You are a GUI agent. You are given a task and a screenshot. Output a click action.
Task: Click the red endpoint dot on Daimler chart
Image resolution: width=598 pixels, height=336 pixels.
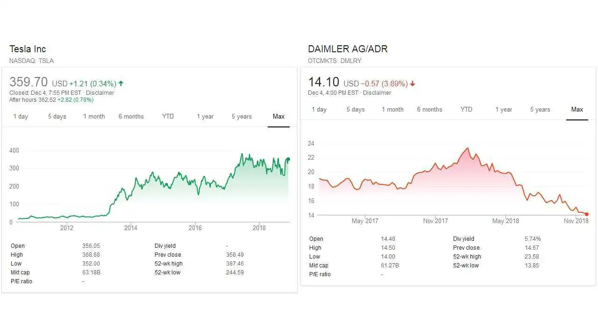click(x=586, y=214)
